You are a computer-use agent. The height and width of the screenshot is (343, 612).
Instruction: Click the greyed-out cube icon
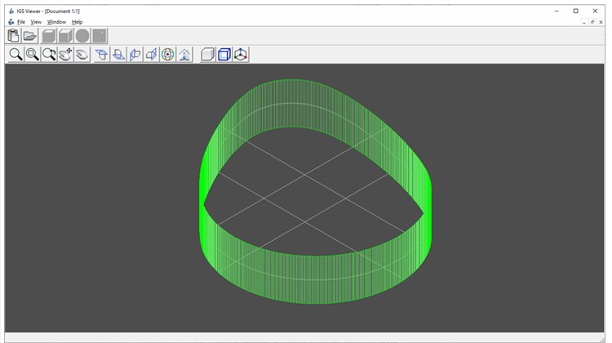[65, 36]
